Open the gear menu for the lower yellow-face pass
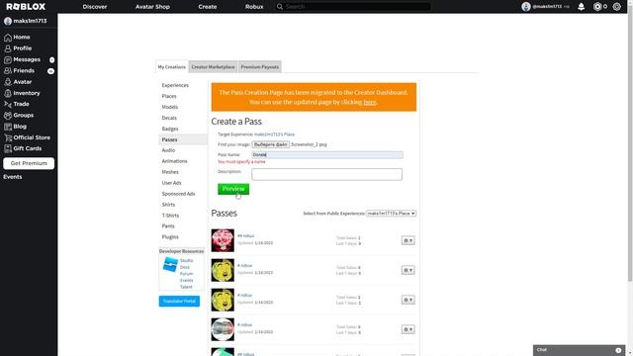 click(x=407, y=300)
